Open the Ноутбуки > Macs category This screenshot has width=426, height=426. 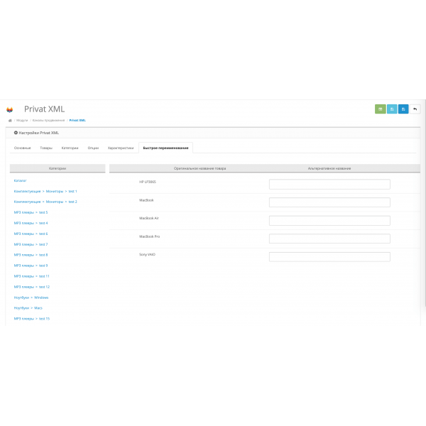click(x=28, y=308)
